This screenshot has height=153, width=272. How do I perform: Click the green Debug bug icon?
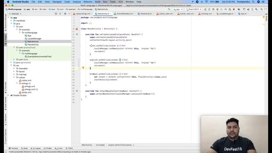pyautogui.click(x=217, y=9)
